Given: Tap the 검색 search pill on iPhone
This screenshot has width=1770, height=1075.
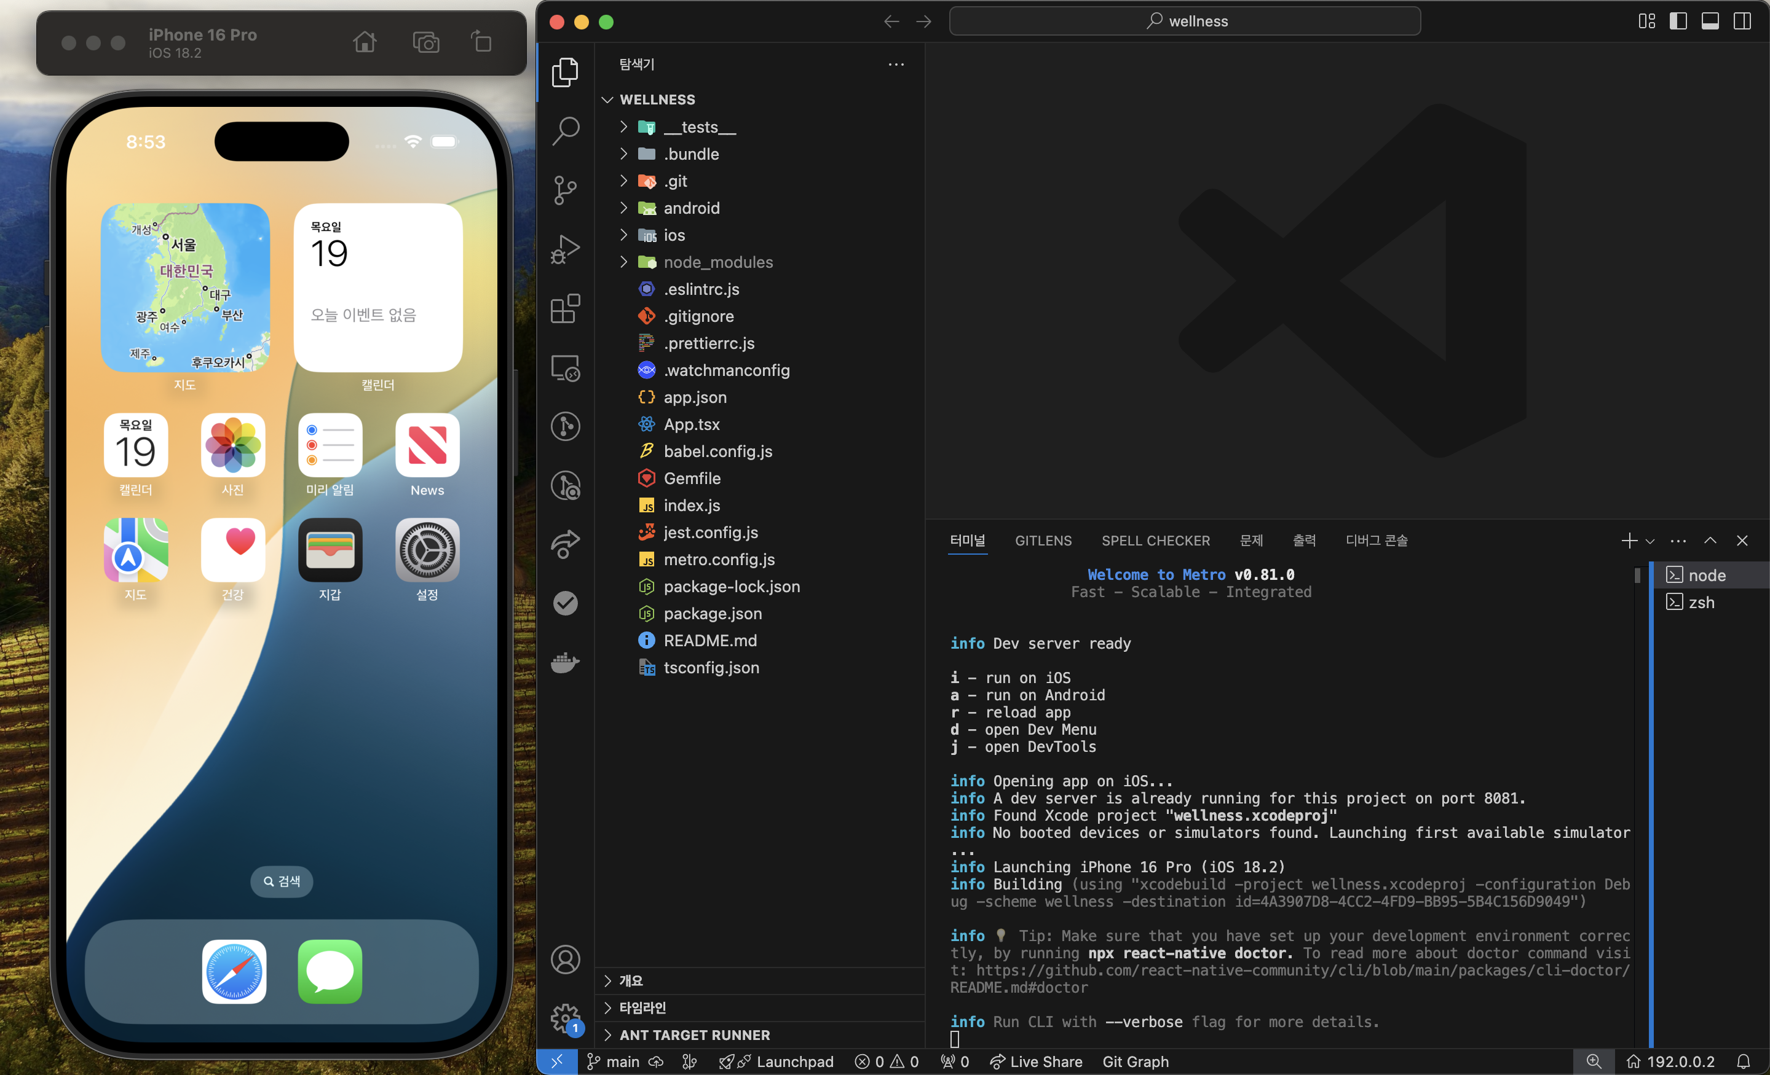Looking at the screenshot, I should pos(282,881).
